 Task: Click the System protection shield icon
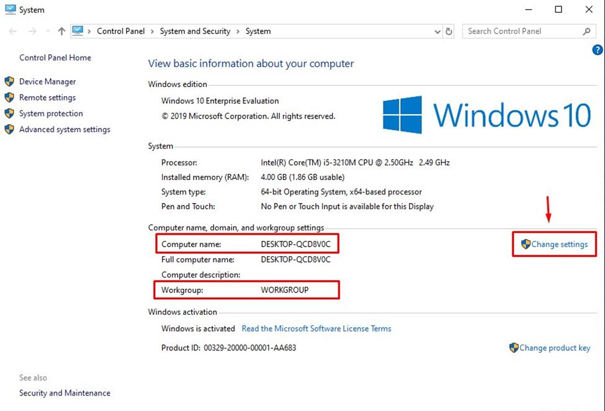9,114
